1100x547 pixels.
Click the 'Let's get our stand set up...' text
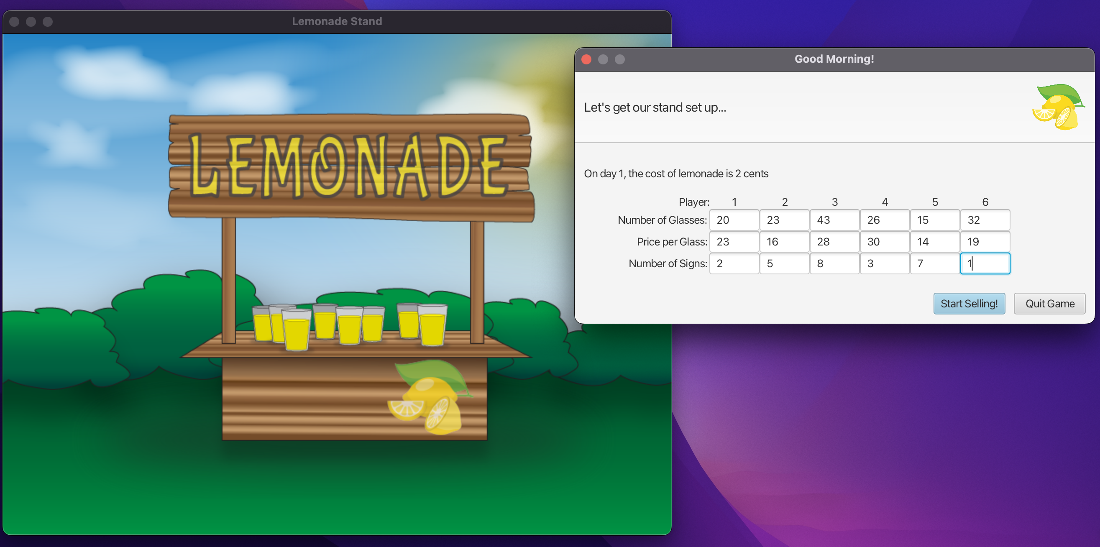point(655,107)
